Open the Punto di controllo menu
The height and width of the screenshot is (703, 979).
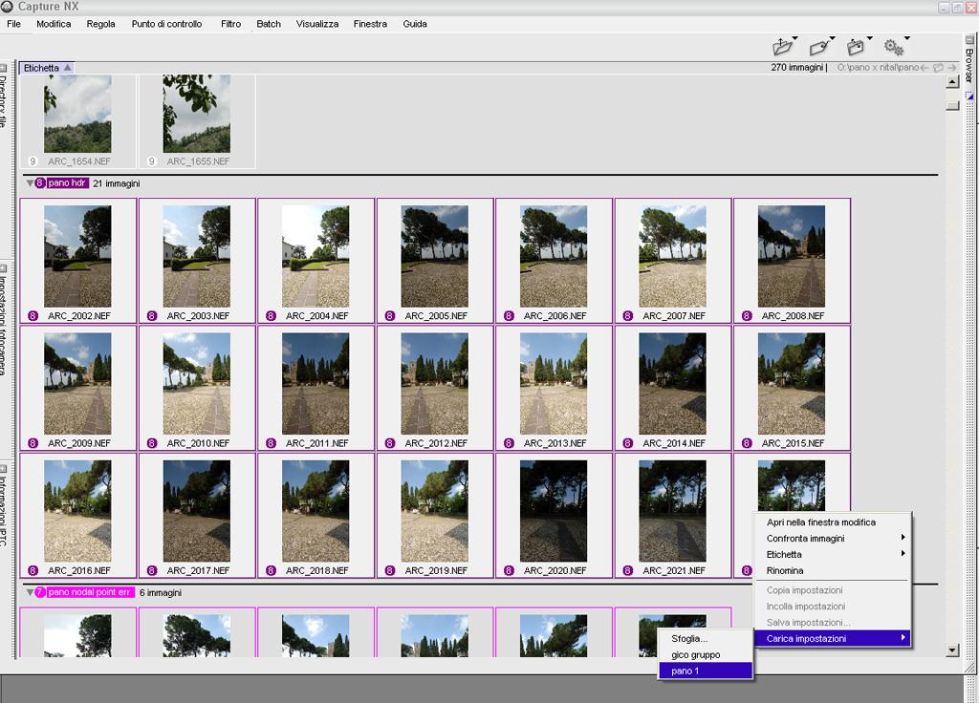point(166,24)
